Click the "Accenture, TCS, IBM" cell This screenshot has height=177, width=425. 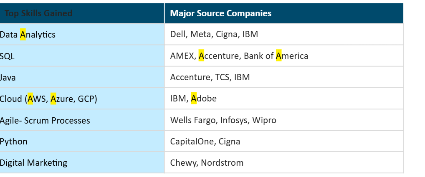[210, 77]
